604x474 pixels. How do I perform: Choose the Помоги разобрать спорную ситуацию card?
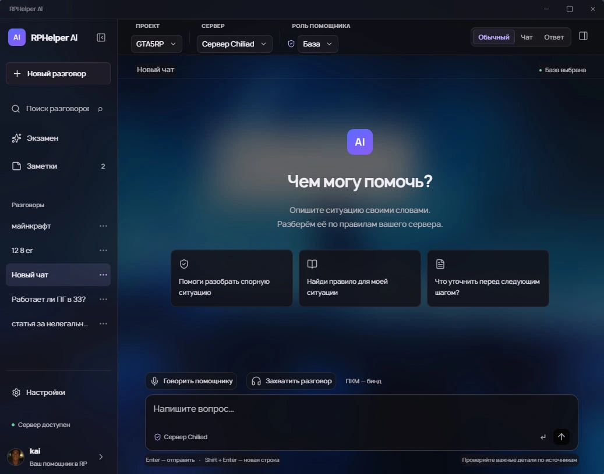point(231,278)
